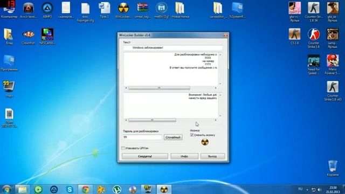Open the NFSCarbon desktop shortcut
345x194 pixels.
click(x=47, y=36)
